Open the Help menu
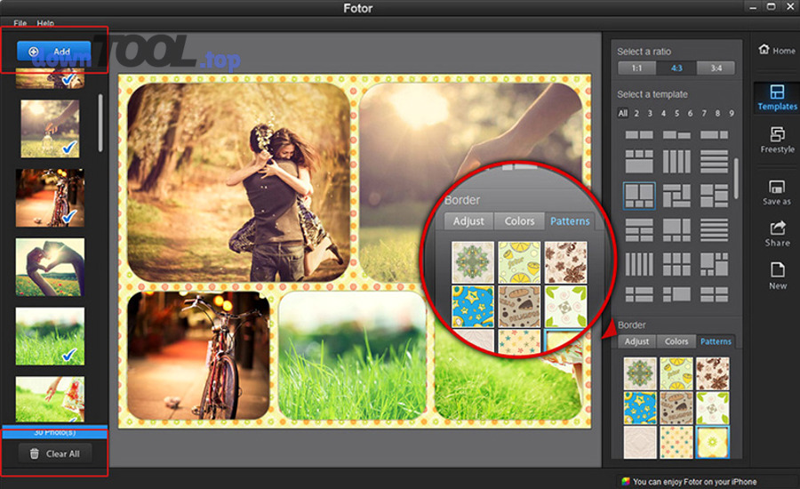This screenshot has height=489, width=800. point(45,23)
